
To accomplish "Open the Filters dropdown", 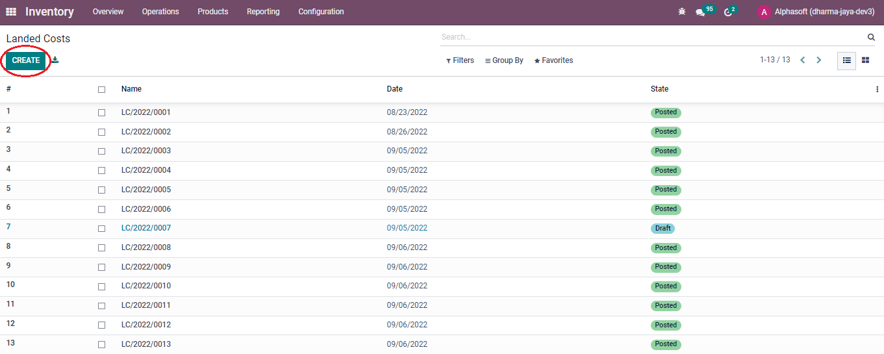I will coord(460,60).
